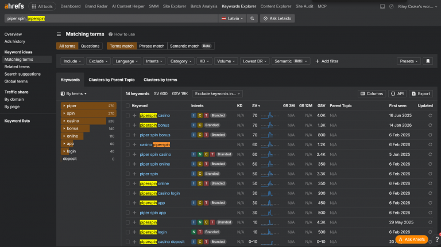Check the piperspin online row checkbox

click(x=127, y=183)
